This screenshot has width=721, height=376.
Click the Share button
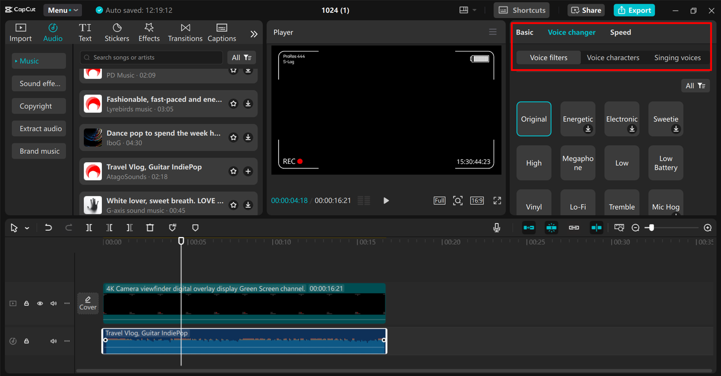[585, 10]
